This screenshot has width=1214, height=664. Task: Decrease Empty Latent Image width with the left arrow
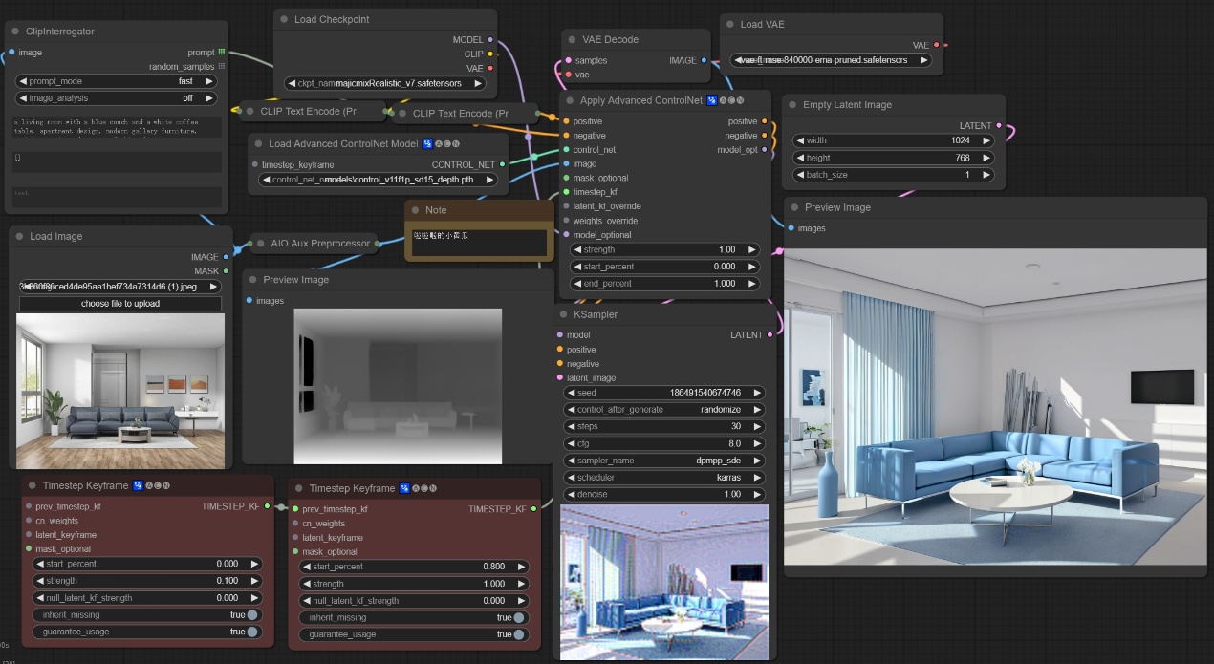click(800, 140)
